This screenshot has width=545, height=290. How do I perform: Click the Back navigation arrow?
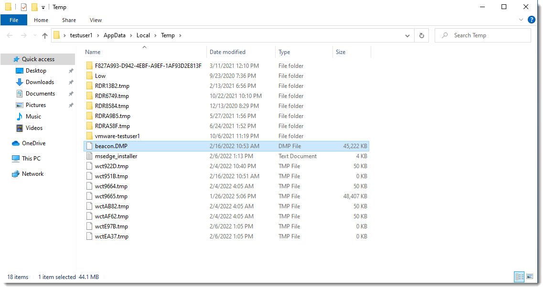10,35
